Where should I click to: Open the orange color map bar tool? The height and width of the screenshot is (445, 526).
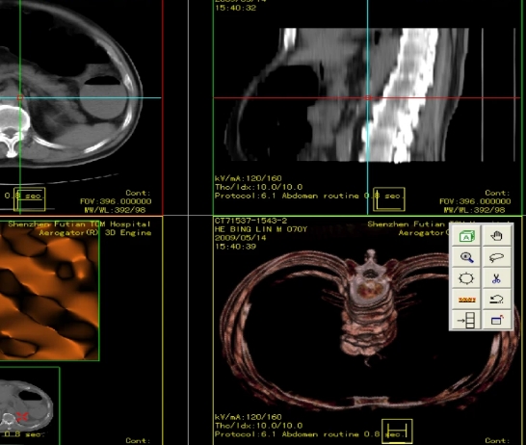[466, 300]
